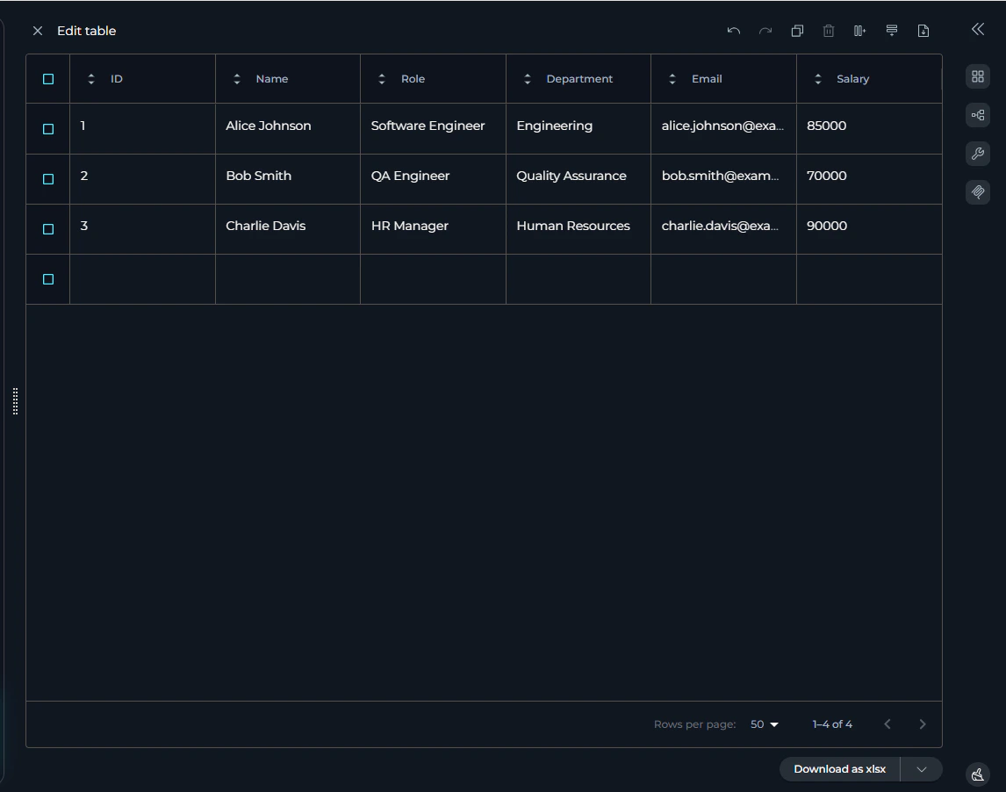The width and height of the screenshot is (1006, 792).
Task: Insert a new column
Action: coord(859,30)
